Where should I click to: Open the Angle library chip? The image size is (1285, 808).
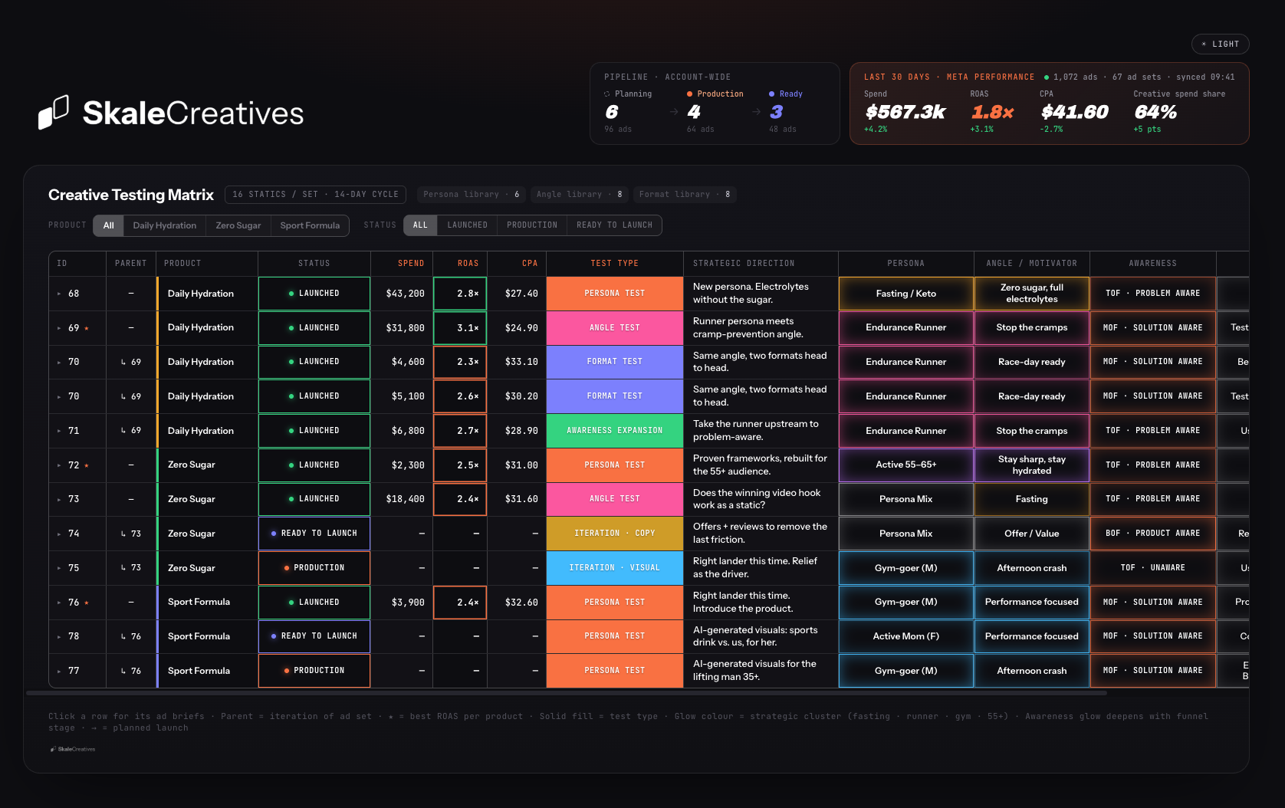coord(579,195)
